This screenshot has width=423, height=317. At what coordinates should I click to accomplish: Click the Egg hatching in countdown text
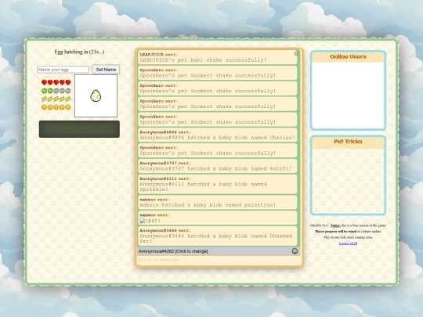79,52
